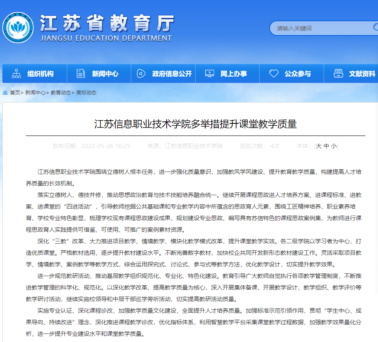Click the organization chart icon beside 组织机构
378x342 pixels.
click(16, 74)
